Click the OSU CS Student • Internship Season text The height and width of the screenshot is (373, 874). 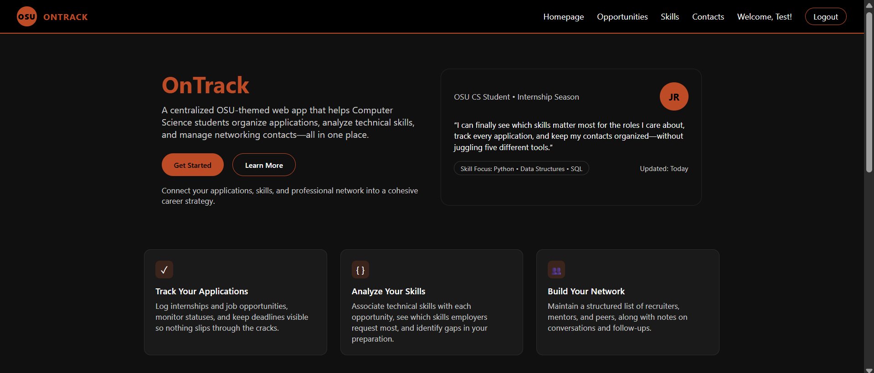pyautogui.click(x=516, y=97)
